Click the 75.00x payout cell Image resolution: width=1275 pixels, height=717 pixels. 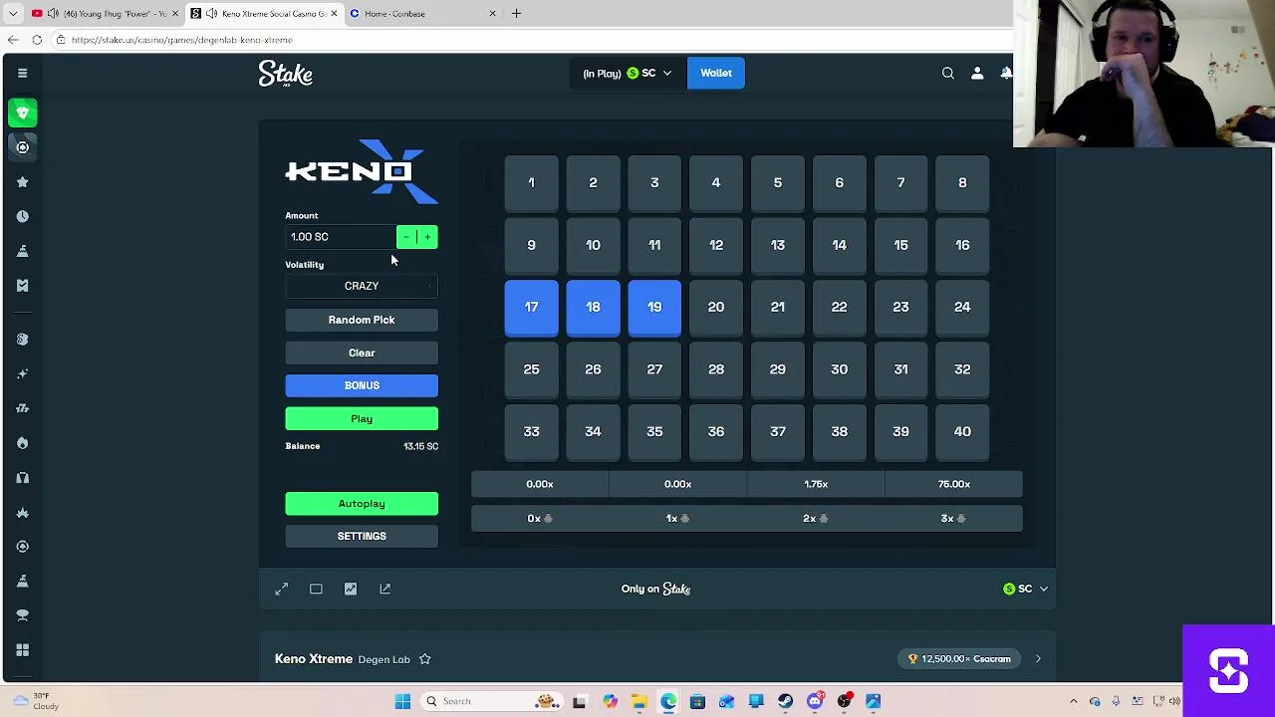(953, 484)
